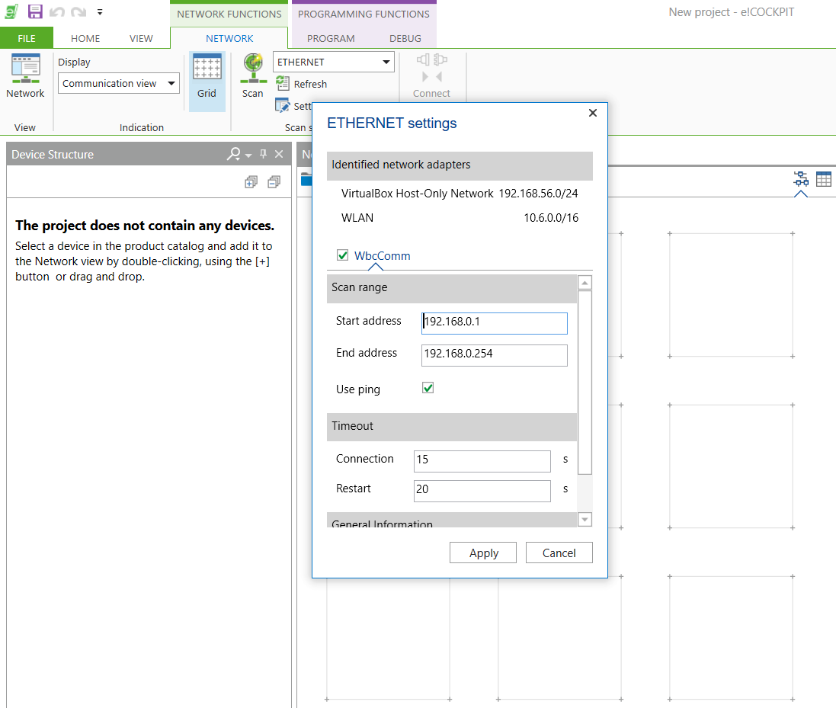Open the ETHERNET interface dropdown
The image size is (836, 708).
coord(386,62)
